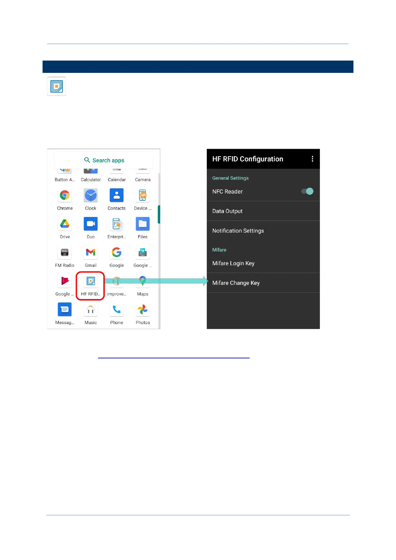The image size is (396, 560).
Task: Click the Mifare section heading
Action: [x=219, y=250]
